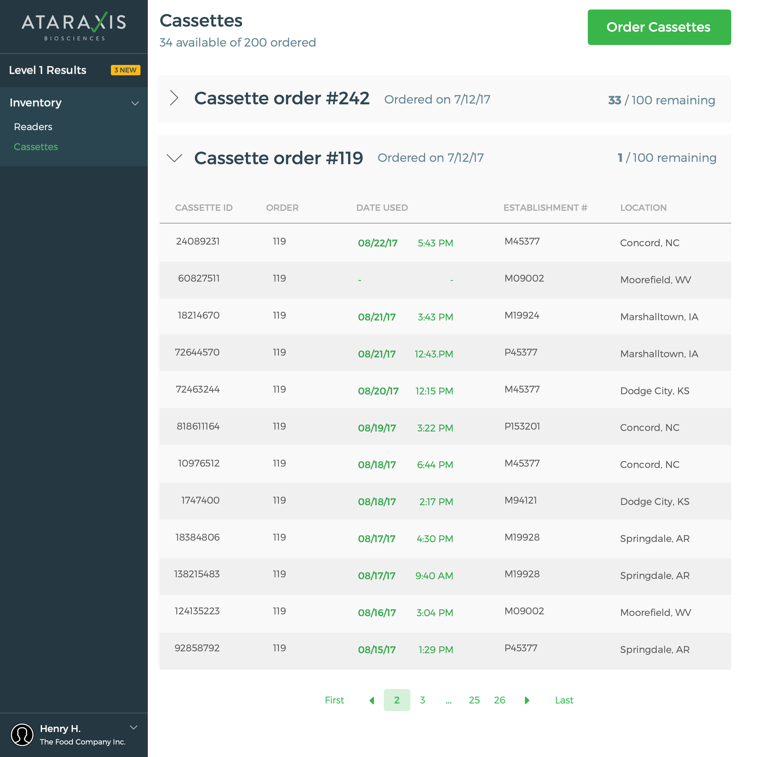Click cassette ID 72463244
Image resolution: width=757 pixels, height=757 pixels.
pyautogui.click(x=198, y=389)
